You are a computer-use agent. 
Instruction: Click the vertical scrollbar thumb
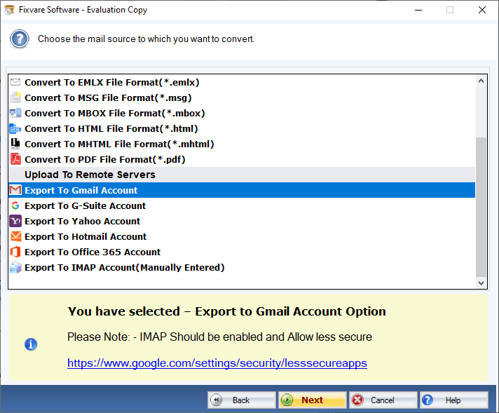(481, 207)
